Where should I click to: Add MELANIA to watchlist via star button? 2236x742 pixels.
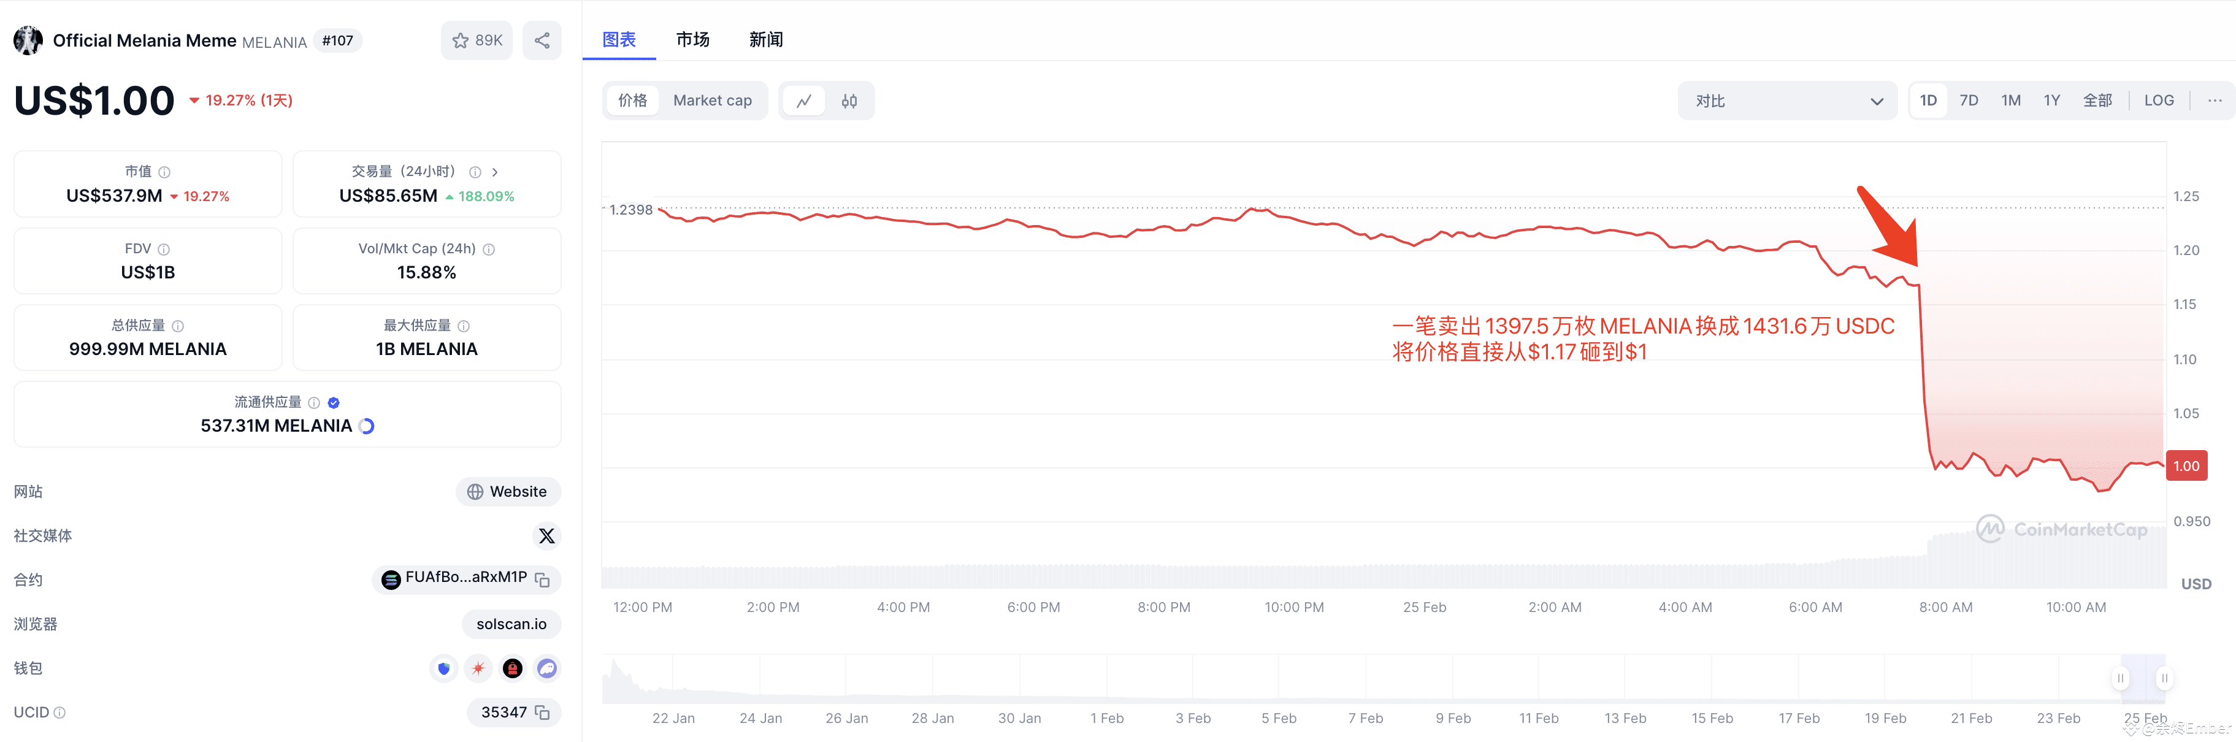pos(477,41)
